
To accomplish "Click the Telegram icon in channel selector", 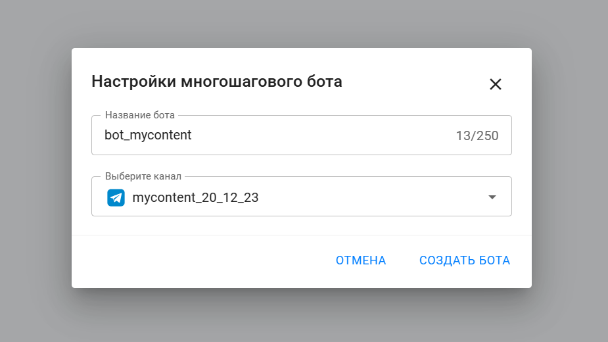I will point(116,197).
